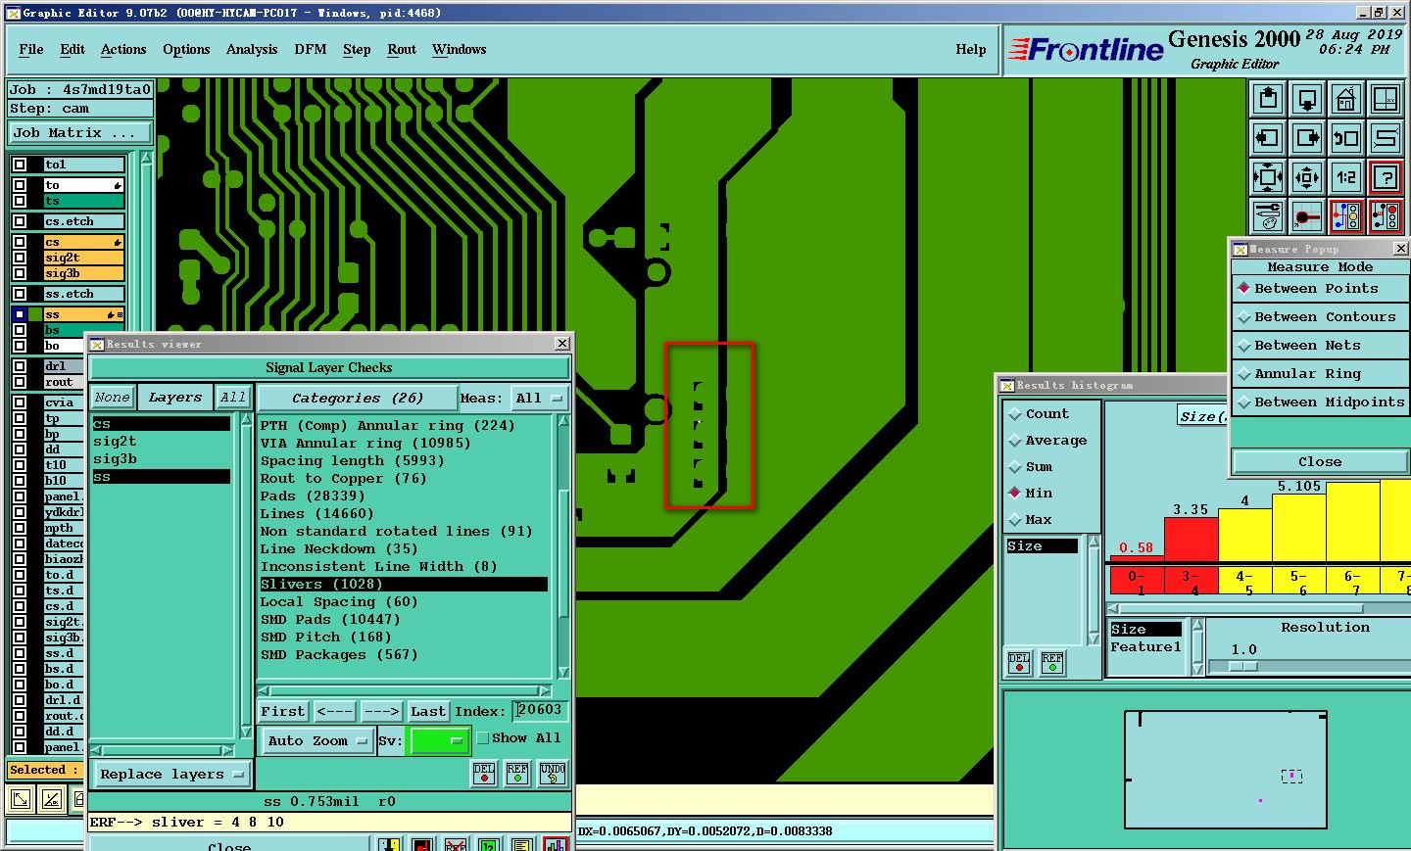
Task: Click the yellow 4-5 histogram bar
Action: [x=1245, y=535]
